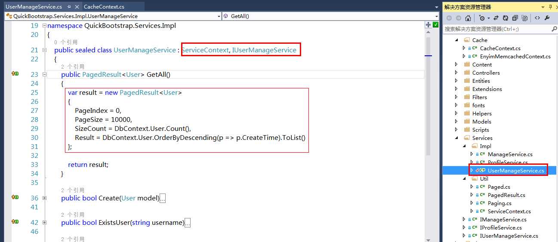Click the pending changes filter clock icon
Image resolution: width=558 pixels, height=242 pixels.
pos(482,18)
